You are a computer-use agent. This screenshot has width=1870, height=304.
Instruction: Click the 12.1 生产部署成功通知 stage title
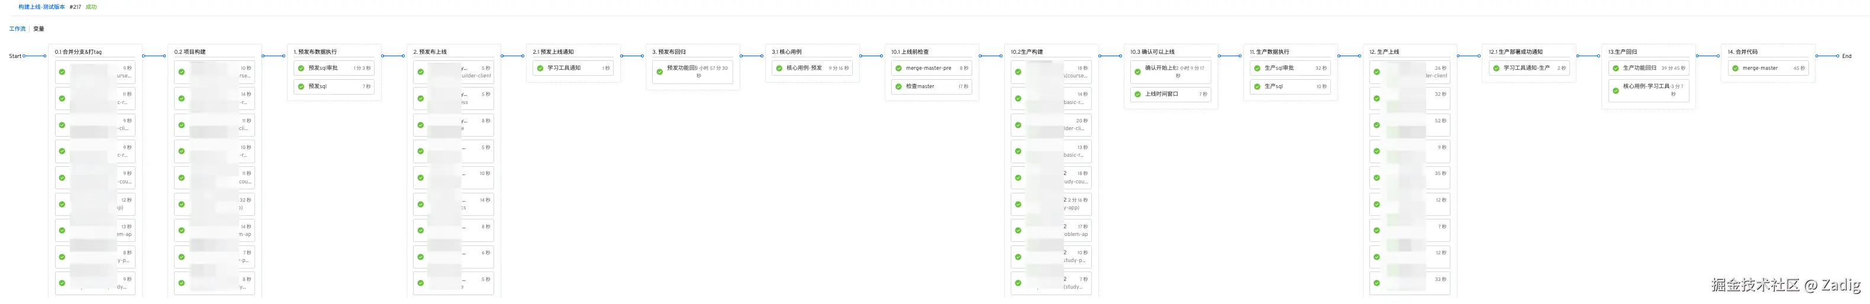[x=1515, y=52]
